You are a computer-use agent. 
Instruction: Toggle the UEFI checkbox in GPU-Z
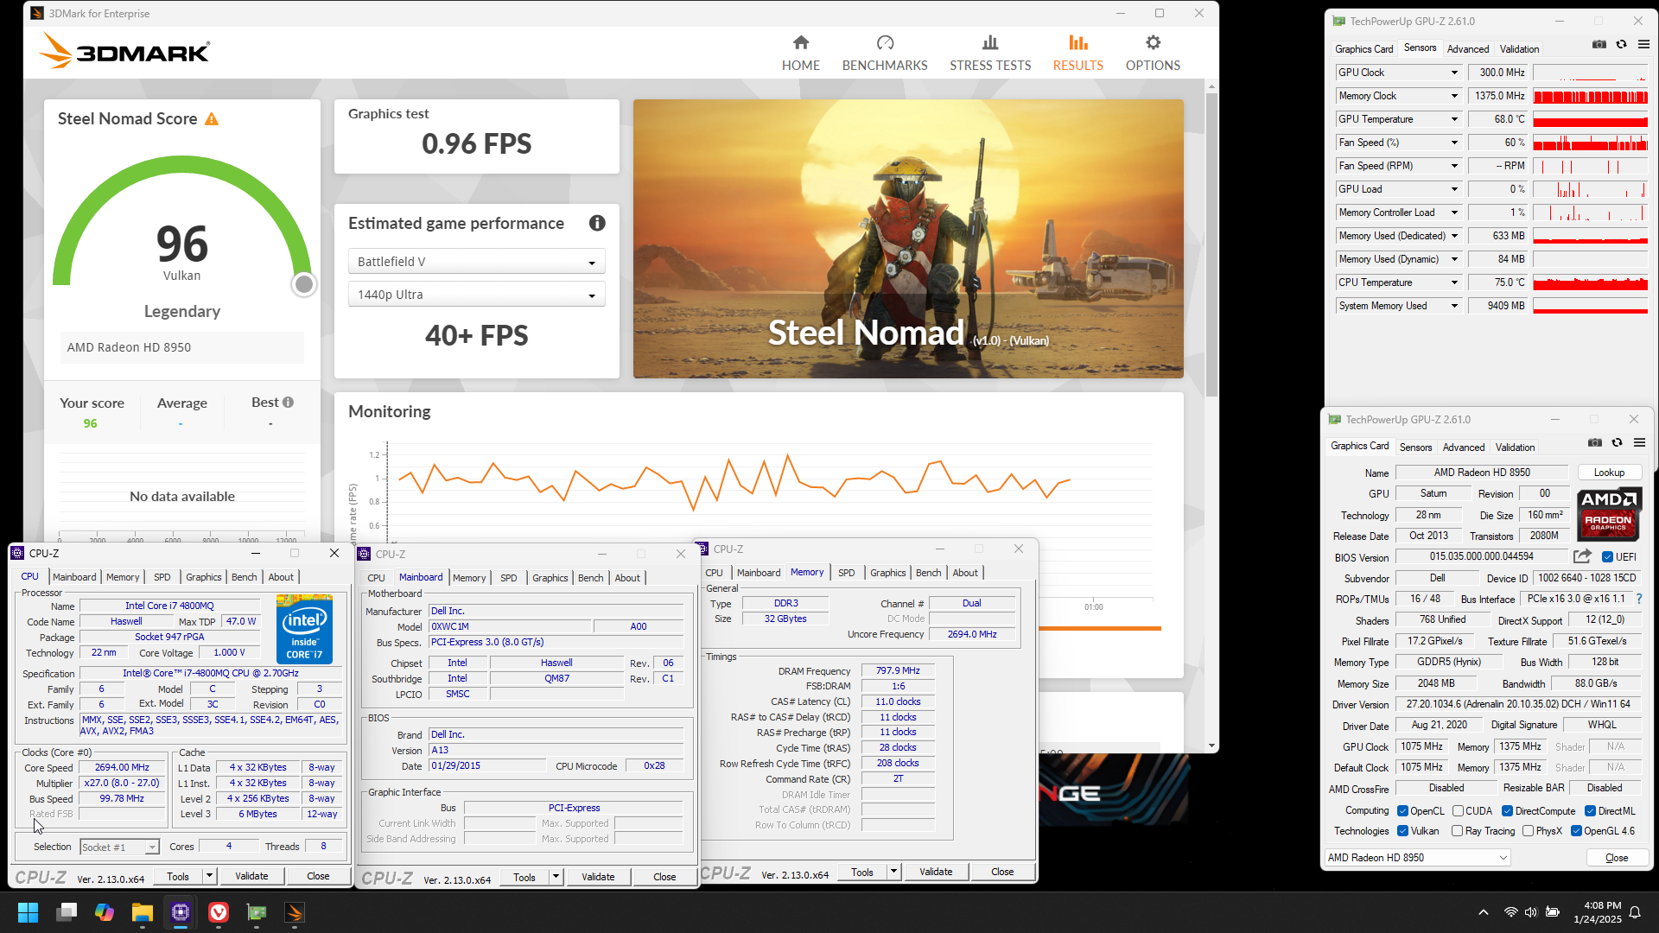(1607, 557)
